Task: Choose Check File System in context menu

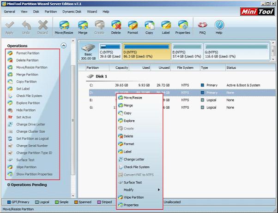Action: click(x=140, y=167)
